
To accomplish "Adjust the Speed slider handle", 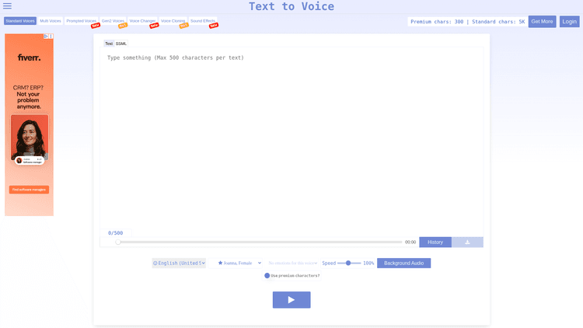I will tap(348, 263).
